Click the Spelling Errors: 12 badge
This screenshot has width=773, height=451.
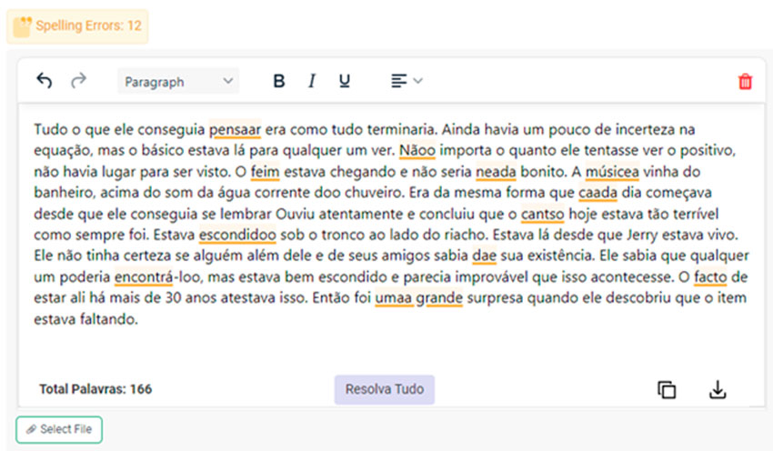point(77,25)
